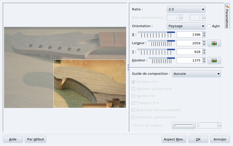233x146 pixels.
Task: Enable the Auto orientation checkbox
Action: pos(209,26)
